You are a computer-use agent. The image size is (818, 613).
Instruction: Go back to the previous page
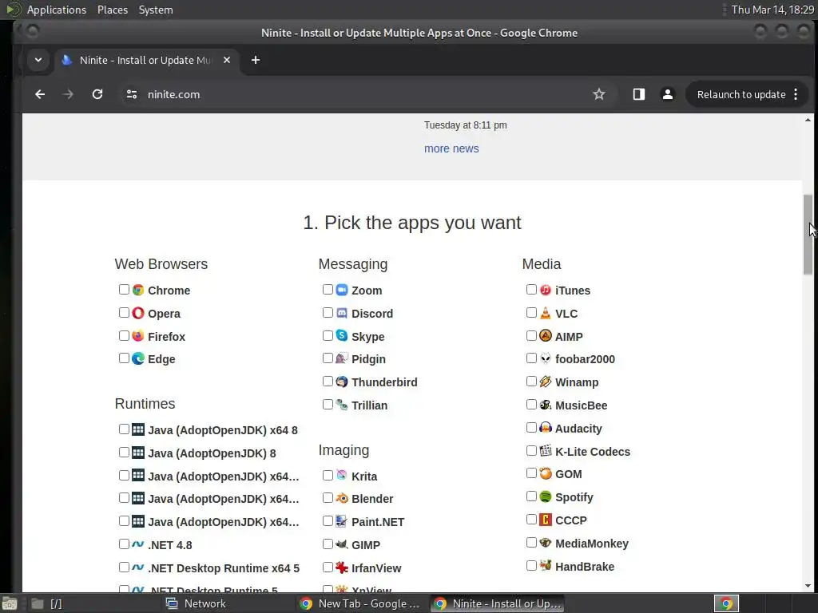coord(40,94)
